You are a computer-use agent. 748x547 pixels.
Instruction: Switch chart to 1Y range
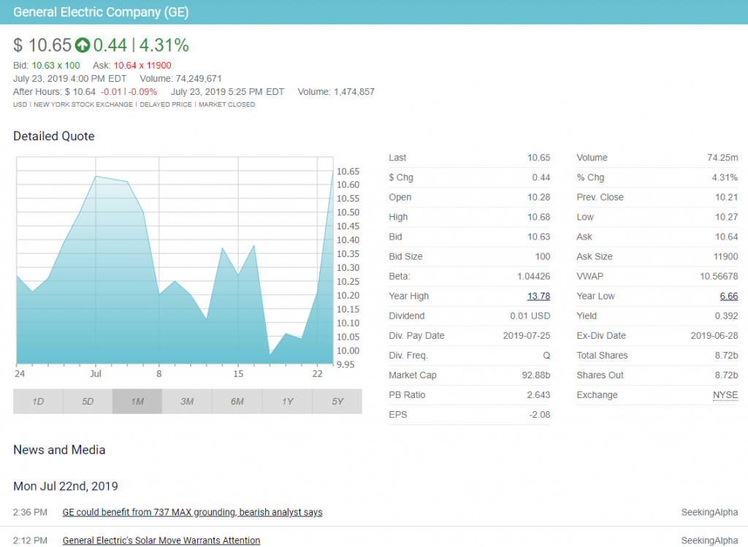[x=287, y=401]
